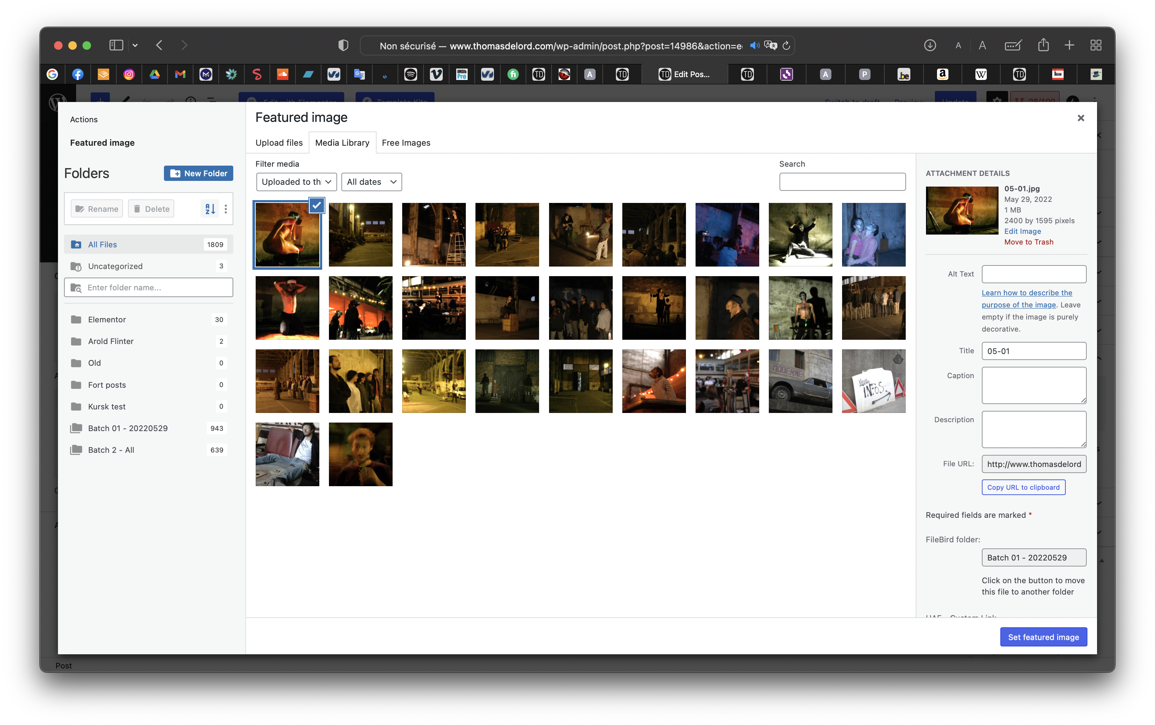Screen dimensions: 1155x725
Task: Close the Featured image dialog
Action: point(1081,118)
